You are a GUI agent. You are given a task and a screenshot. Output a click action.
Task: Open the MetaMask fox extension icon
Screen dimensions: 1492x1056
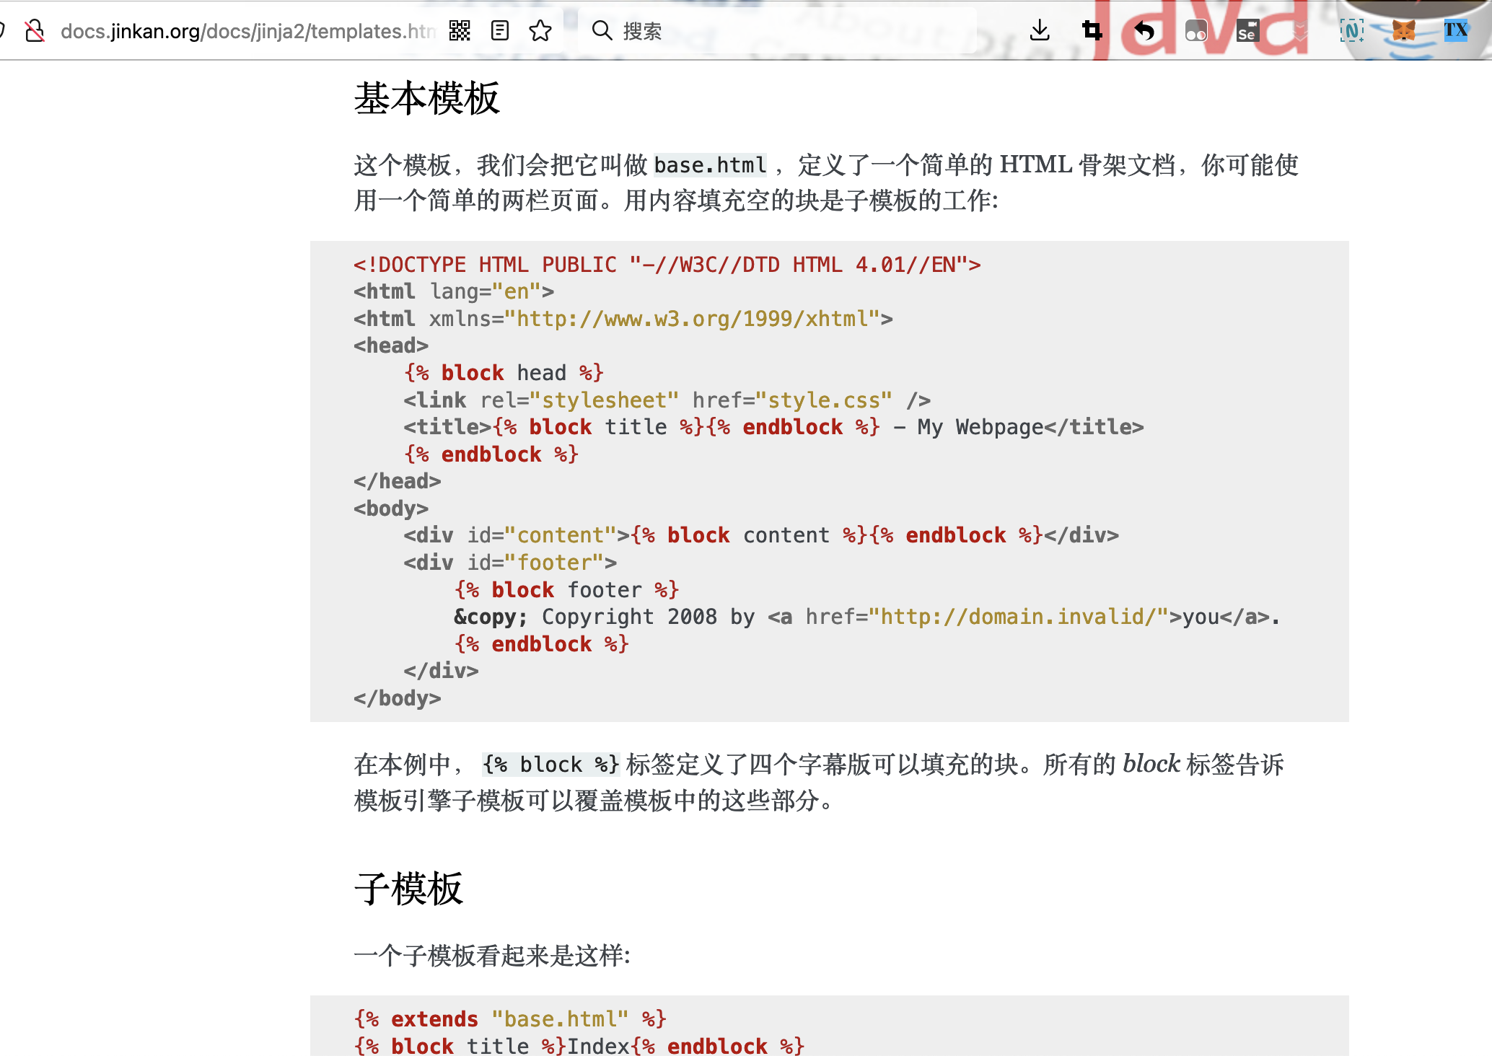pyautogui.click(x=1403, y=30)
